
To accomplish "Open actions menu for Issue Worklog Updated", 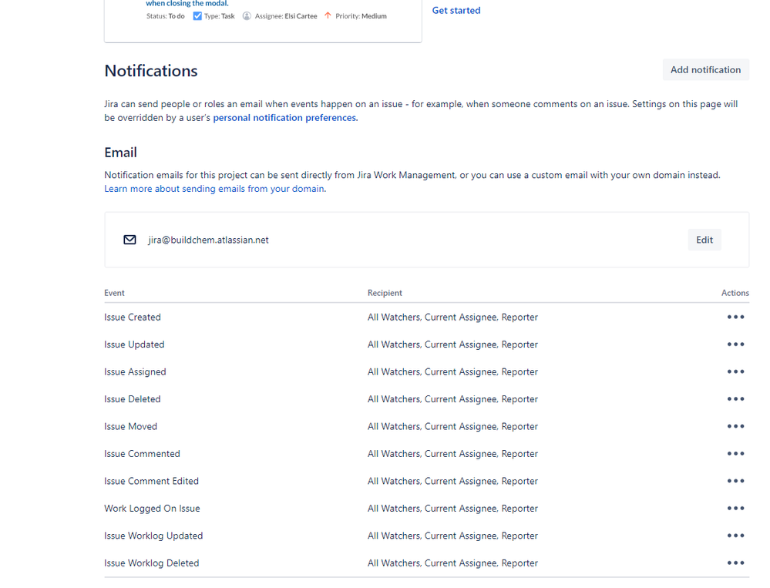I will [x=735, y=536].
